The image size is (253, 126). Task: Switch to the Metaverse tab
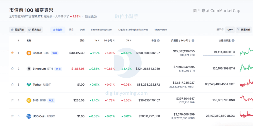161,30
